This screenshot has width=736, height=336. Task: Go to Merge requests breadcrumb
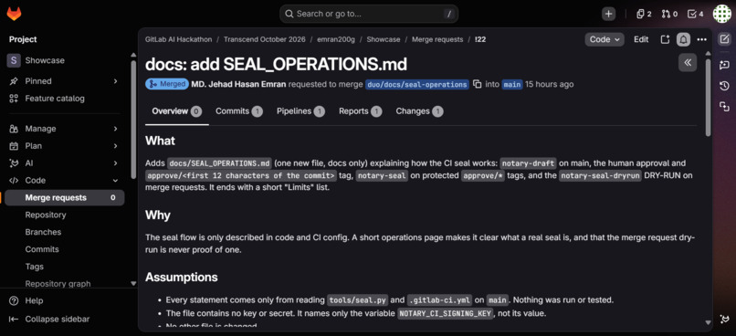pyautogui.click(x=437, y=39)
